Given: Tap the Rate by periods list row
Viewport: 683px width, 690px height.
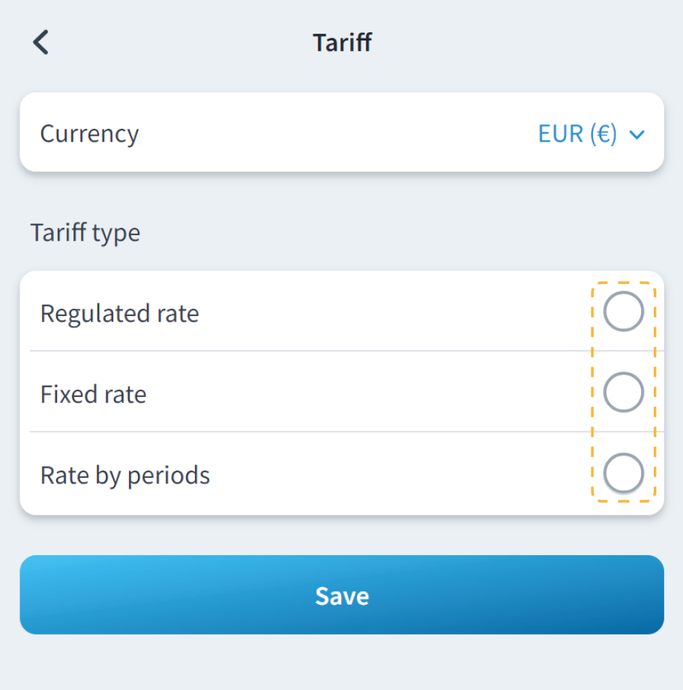Looking at the screenshot, I should [375, 473].
